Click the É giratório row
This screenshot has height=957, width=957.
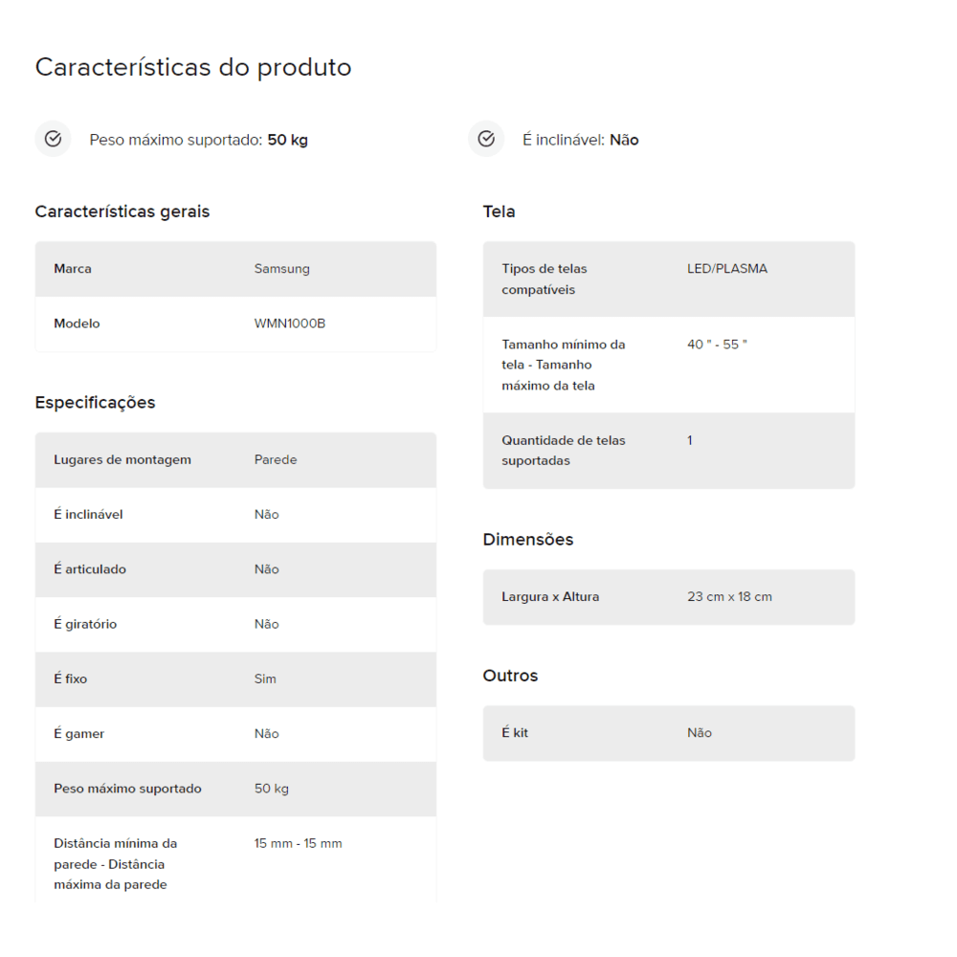235,624
